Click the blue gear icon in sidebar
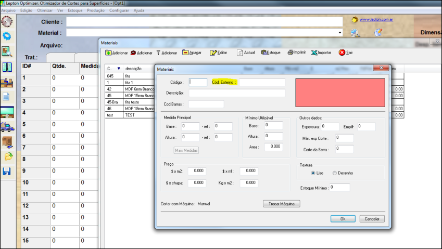 (7, 36)
